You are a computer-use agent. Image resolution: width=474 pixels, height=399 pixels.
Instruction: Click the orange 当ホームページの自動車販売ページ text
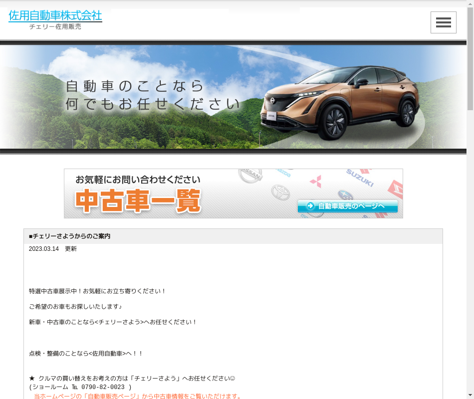pyautogui.click(x=138, y=396)
